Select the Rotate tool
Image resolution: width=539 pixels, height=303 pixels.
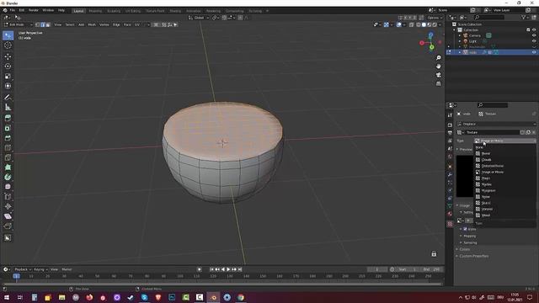[x=8, y=66]
